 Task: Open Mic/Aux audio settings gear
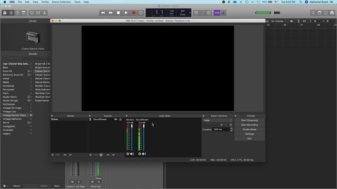(x=127, y=154)
